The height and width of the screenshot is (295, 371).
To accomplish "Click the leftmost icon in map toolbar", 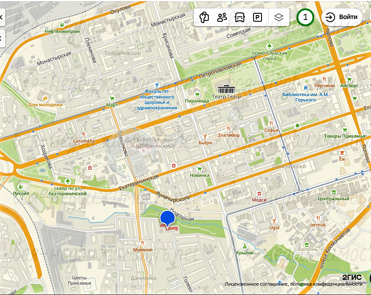I will click(x=204, y=17).
